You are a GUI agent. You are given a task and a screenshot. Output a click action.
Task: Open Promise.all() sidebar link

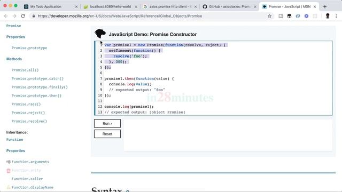[x=25, y=70]
